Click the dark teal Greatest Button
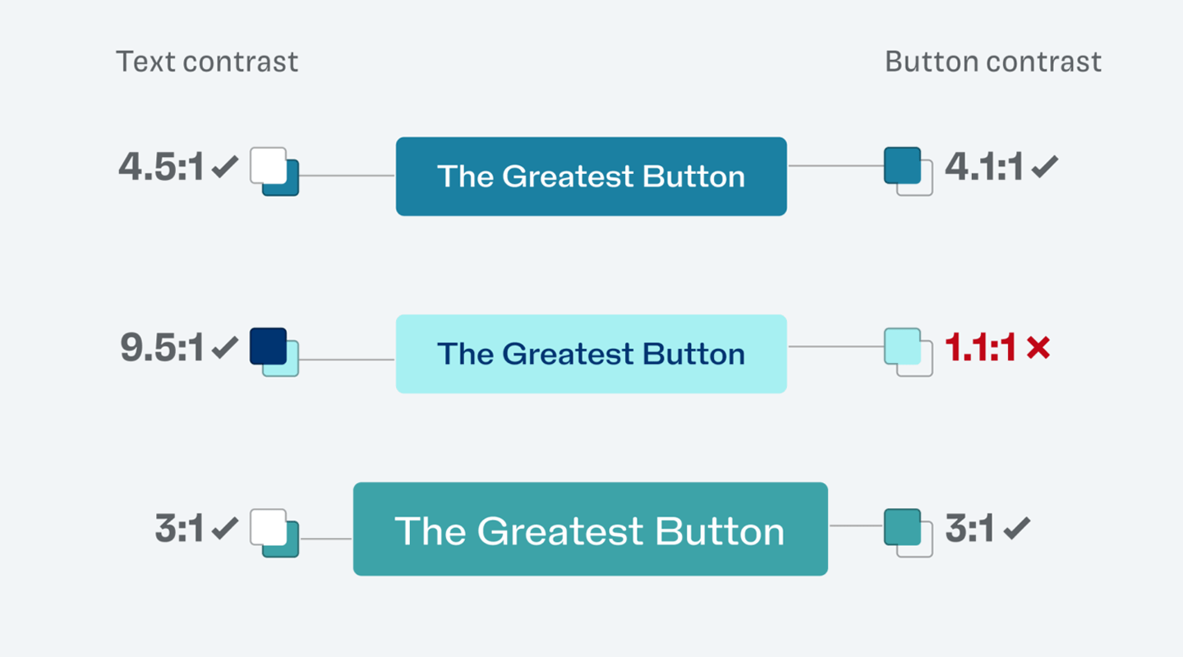The height and width of the screenshot is (657, 1183). (x=591, y=177)
